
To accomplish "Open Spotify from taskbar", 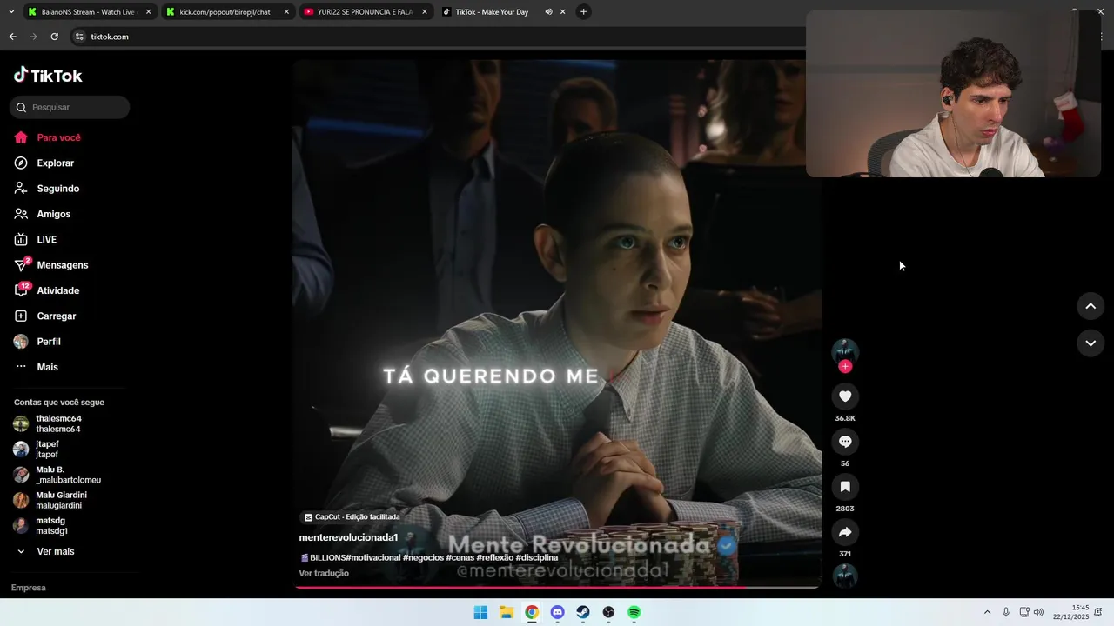I will 634,612.
